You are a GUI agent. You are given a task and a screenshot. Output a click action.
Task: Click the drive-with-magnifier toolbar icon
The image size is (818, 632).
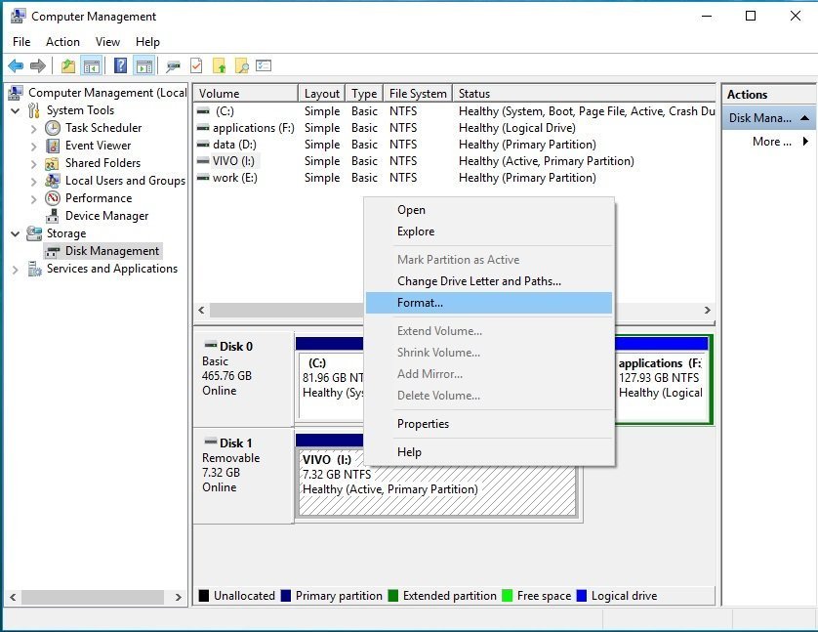[x=173, y=66]
